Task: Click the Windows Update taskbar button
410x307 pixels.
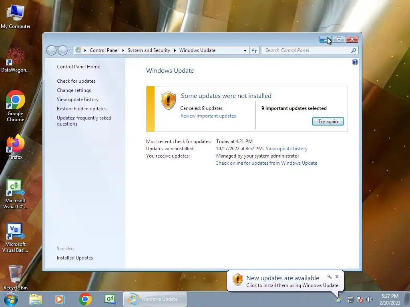Action: tap(155, 299)
